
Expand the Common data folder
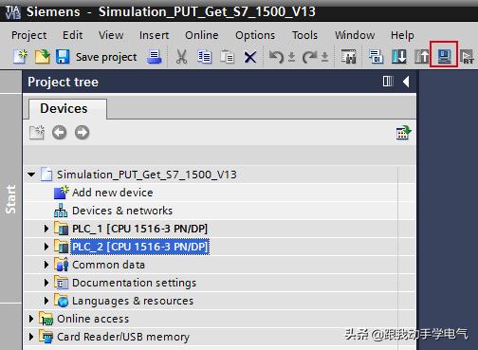click(46, 265)
